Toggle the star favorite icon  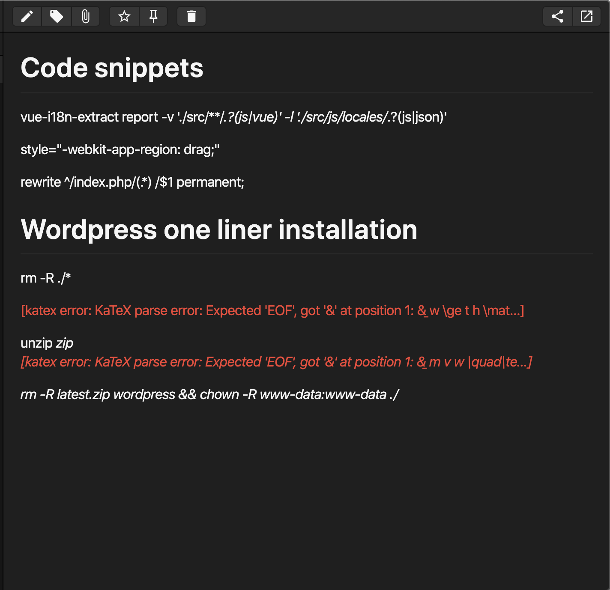(x=124, y=17)
